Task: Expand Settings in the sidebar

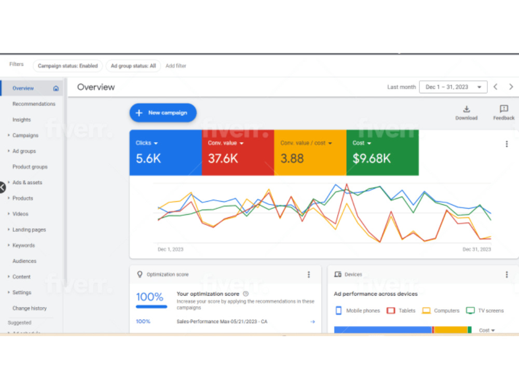Action: pyautogui.click(x=9, y=293)
